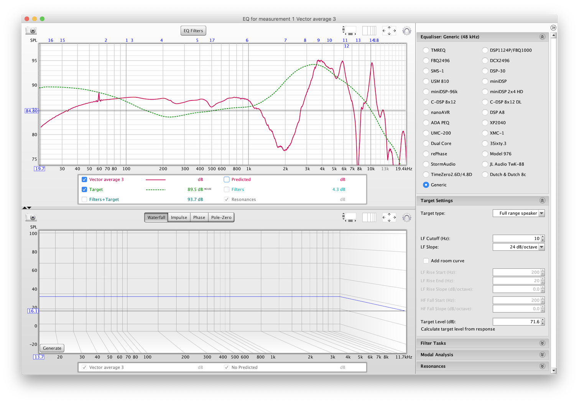This screenshot has width=579, height=403.
Task: Open EQ graph controls gear
Action: [407, 31]
